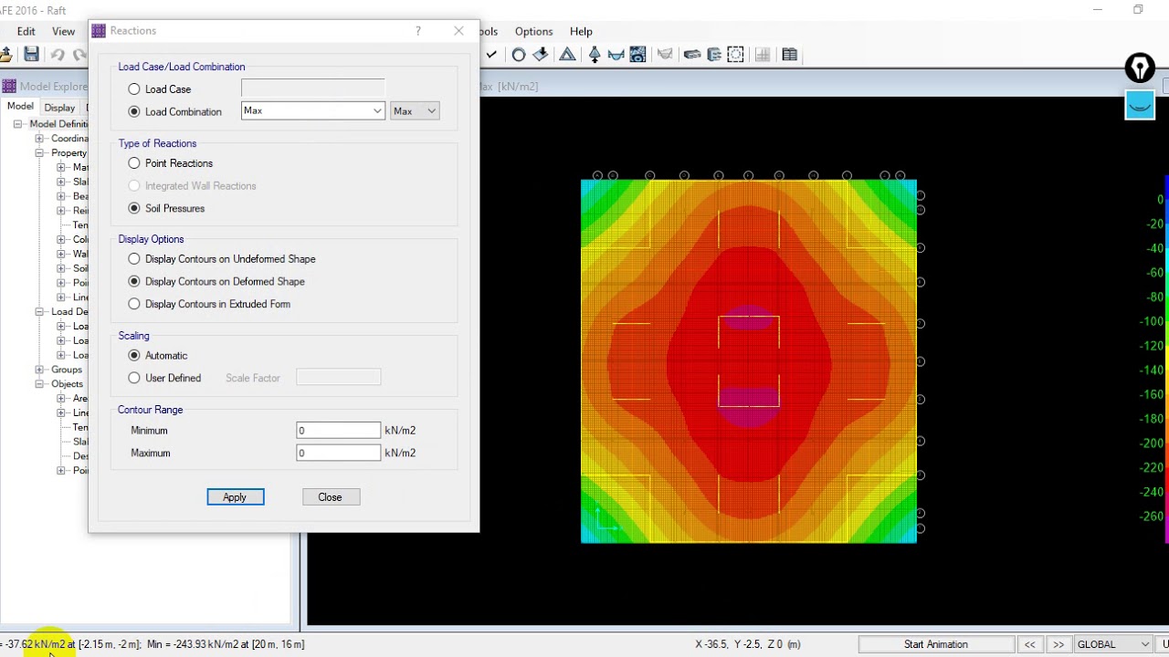Switch to the Model tab

tap(20, 107)
